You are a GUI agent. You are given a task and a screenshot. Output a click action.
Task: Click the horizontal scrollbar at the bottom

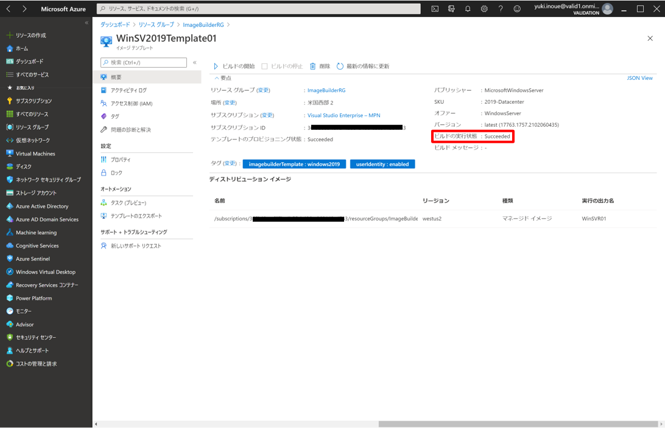(x=518, y=424)
